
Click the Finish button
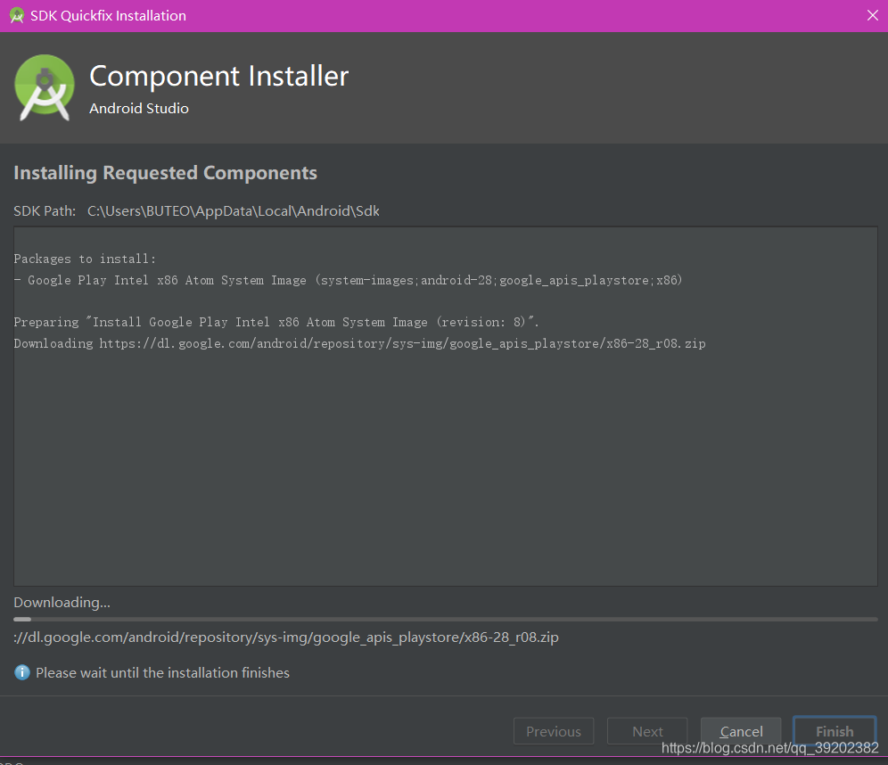click(835, 731)
